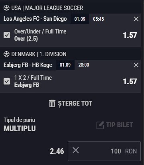This screenshot has height=165, width=144.
Task: Click the trash can icon to delete all
Action: [x=52, y=104]
